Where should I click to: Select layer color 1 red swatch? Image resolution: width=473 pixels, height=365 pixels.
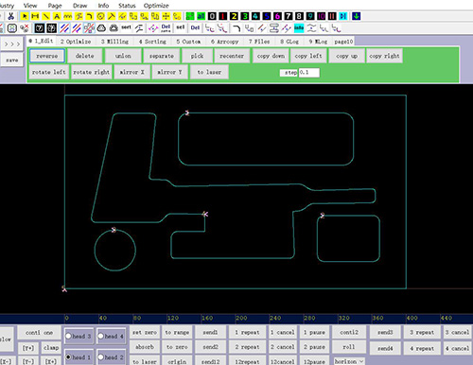pos(223,16)
